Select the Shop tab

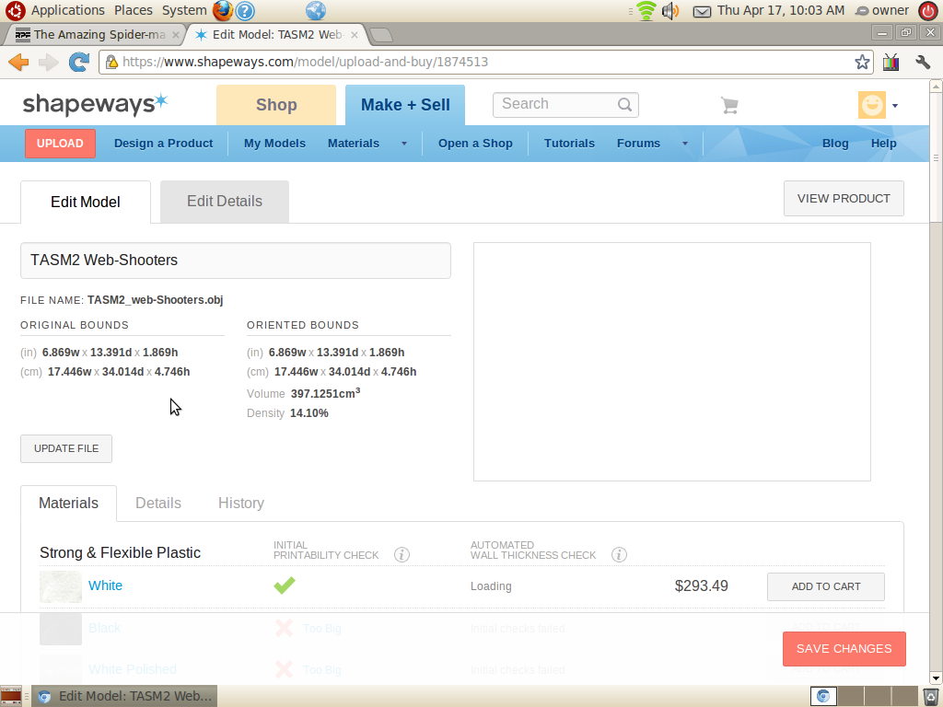click(276, 105)
